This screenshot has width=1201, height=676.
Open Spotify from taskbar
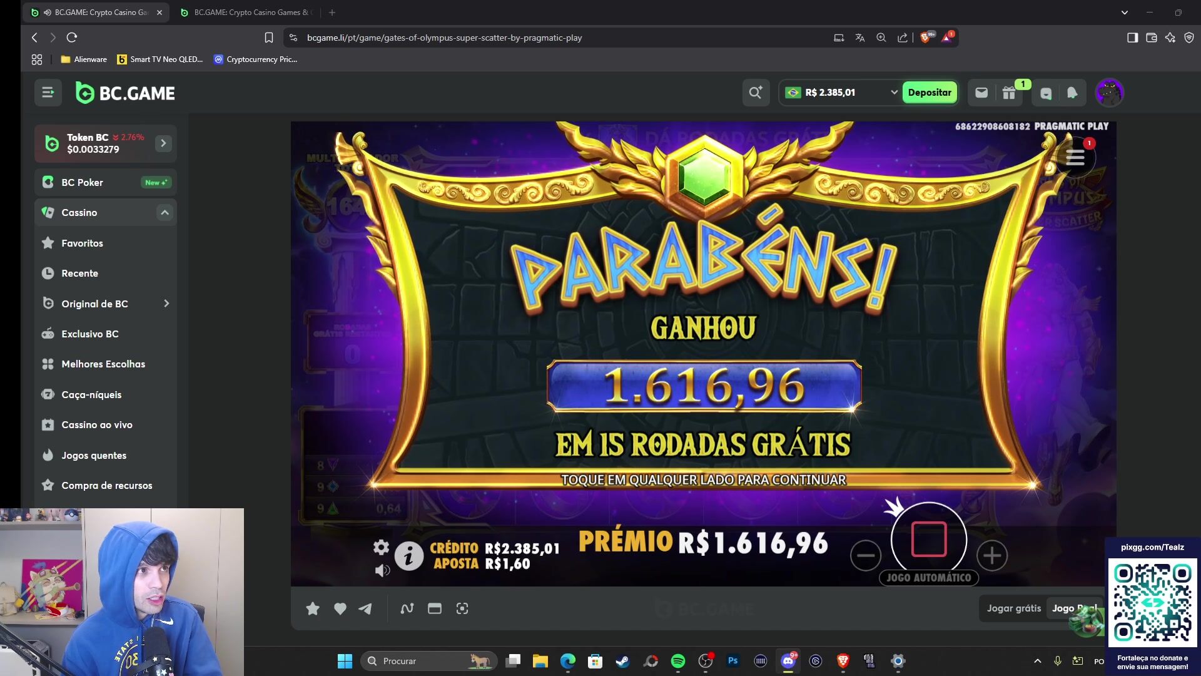pos(678,661)
